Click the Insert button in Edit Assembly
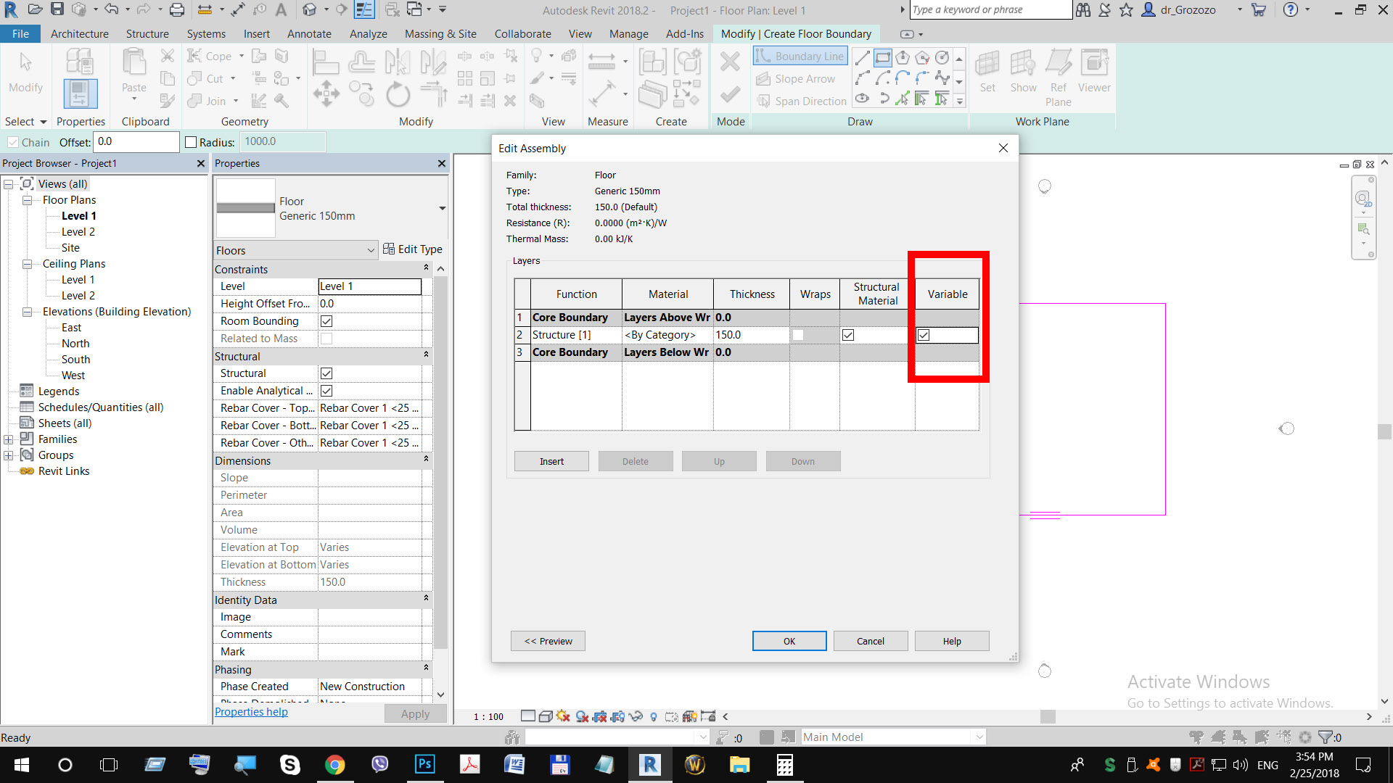This screenshot has width=1393, height=783. (x=551, y=461)
